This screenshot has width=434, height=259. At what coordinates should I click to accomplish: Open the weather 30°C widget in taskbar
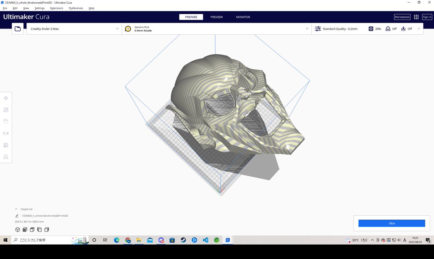pyautogui.click(x=356, y=240)
